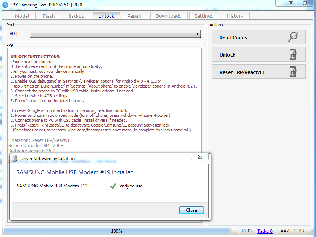Open the Model tab
Image resolution: width=316 pixels, height=237 pixels.
point(22,16)
